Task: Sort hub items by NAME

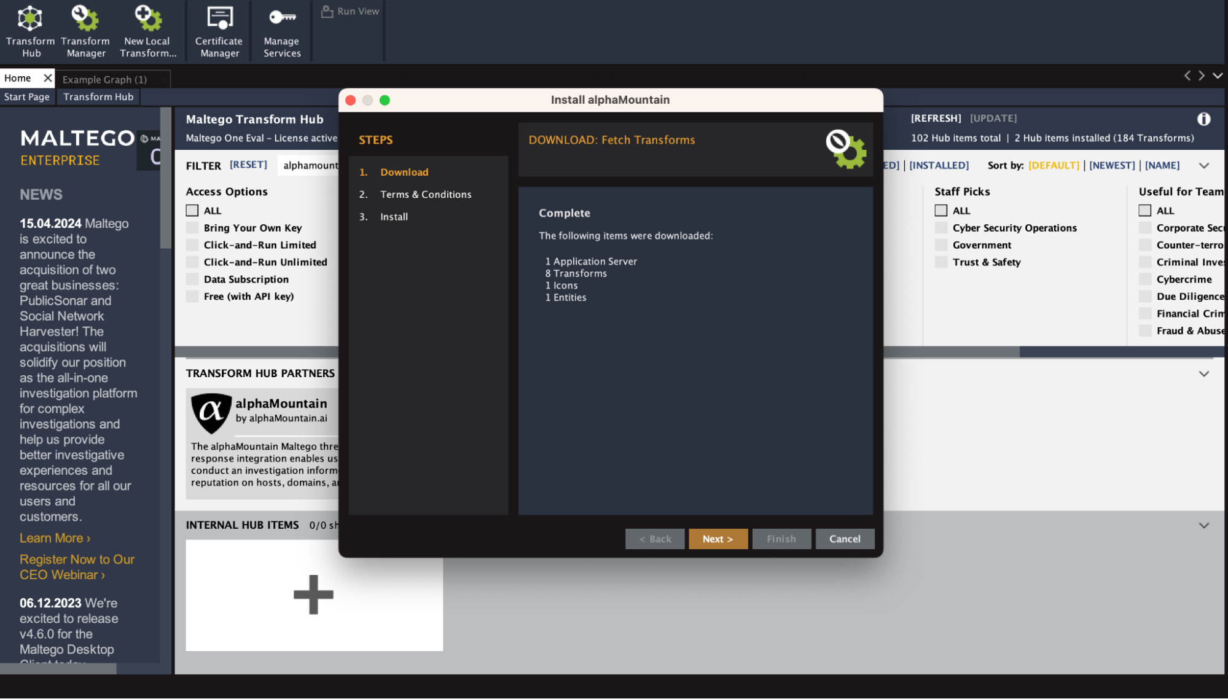Action: point(1162,165)
